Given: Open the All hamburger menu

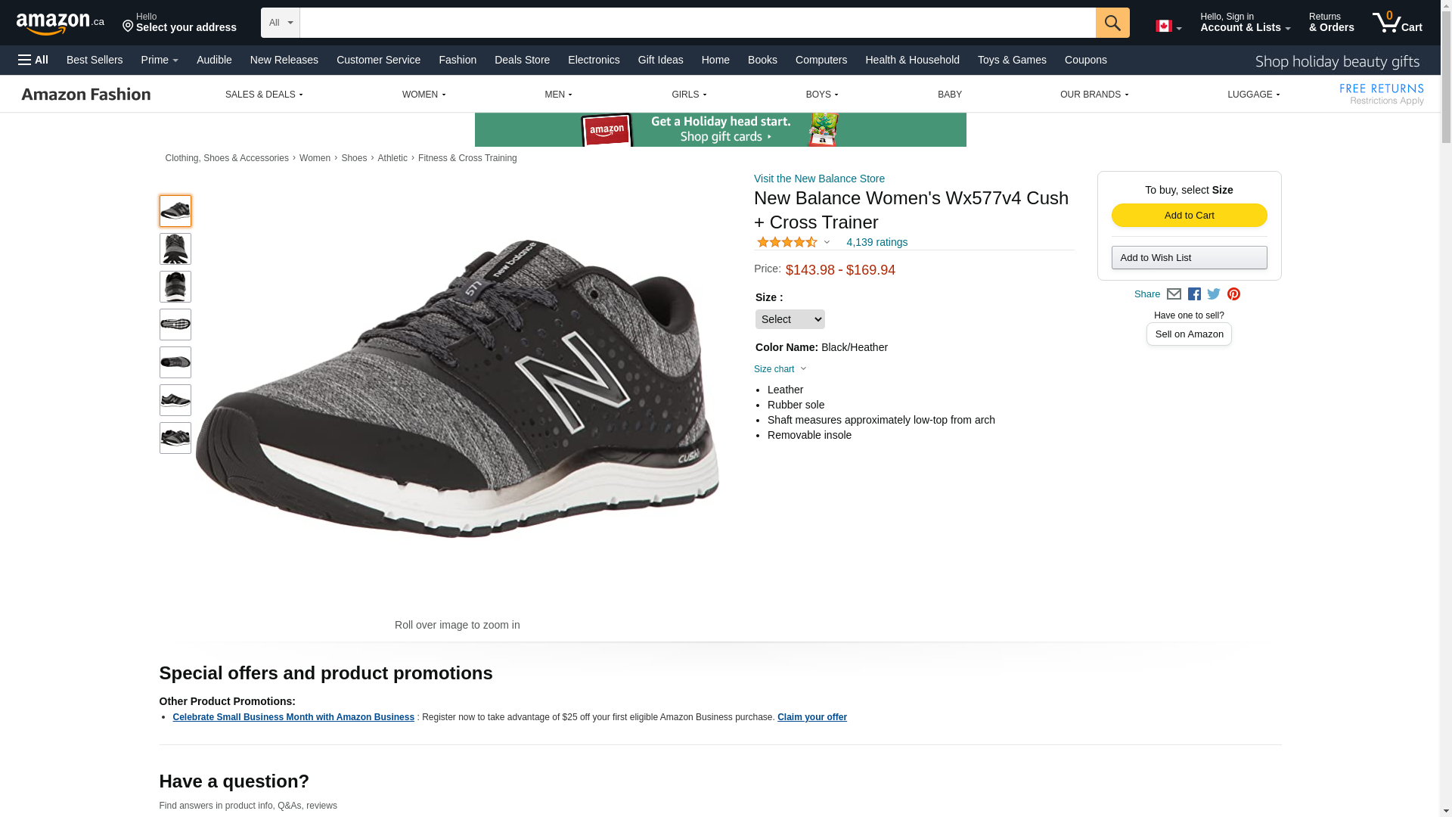Looking at the screenshot, I should (33, 60).
